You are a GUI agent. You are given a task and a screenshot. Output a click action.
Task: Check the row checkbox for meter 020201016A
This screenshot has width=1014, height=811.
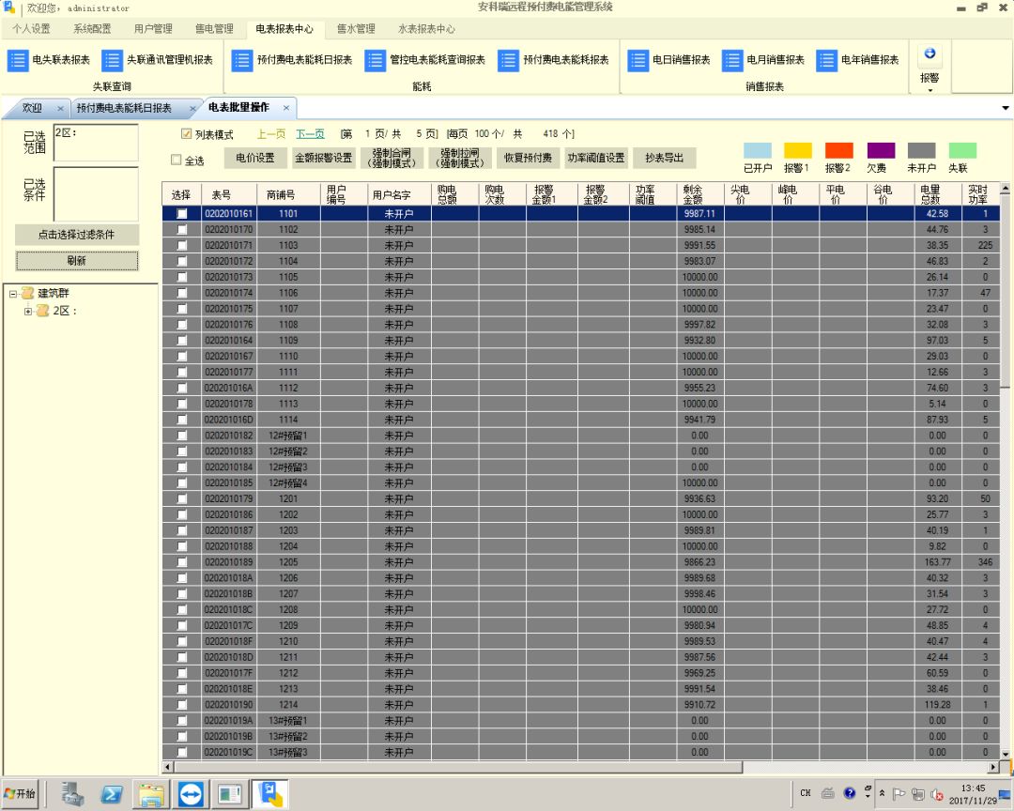click(182, 388)
